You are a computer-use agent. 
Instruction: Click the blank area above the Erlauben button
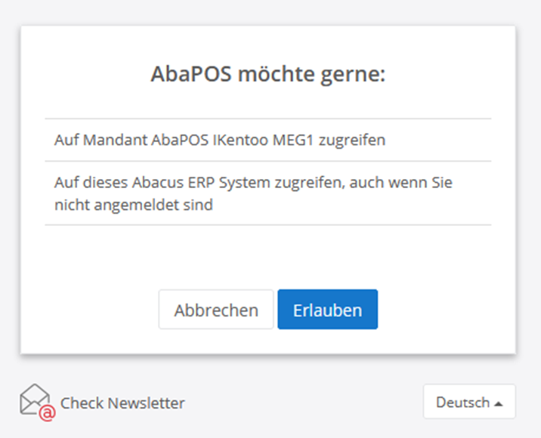tap(327, 261)
